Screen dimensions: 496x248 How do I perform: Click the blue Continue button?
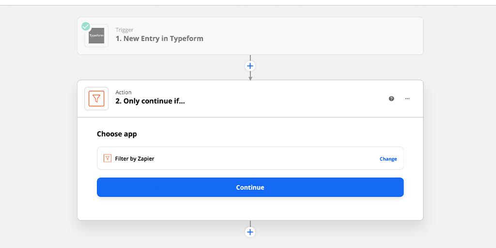click(250, 187)
